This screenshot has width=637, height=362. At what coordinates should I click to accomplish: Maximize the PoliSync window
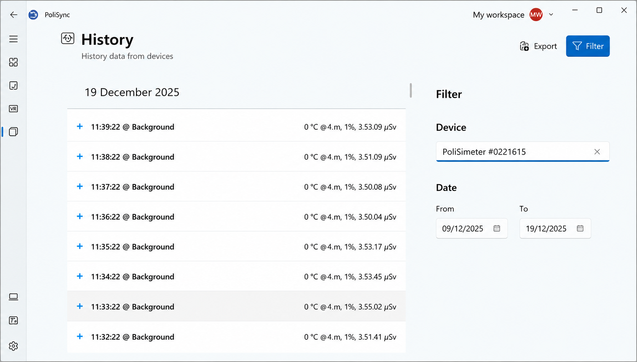point(599,10)
